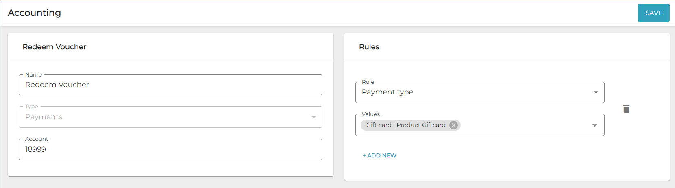Image resolution: width=675 pixels, height=188 pixels.
Task: Expand the Rule dropdown arrow
Action: (596, 92)
